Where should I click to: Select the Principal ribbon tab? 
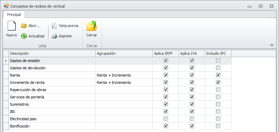pos(14,15)
